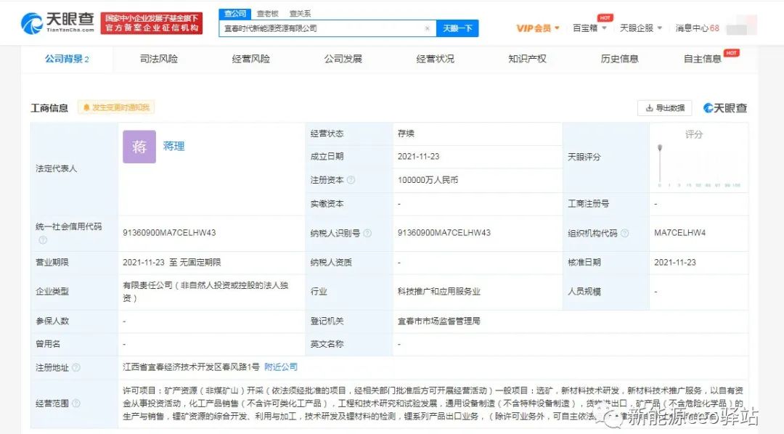Click the address 江西省宜春经济技术开发区春风路1号
Image resolution: width=784 pixels, height=434 pixels.
pos(191,367)
